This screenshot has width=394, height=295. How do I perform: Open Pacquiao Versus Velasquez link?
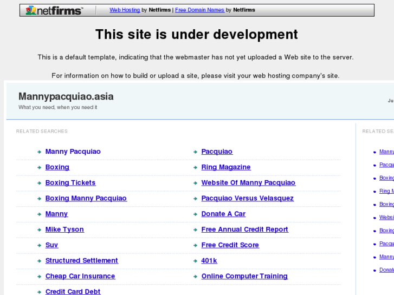[x=248, y=198]
